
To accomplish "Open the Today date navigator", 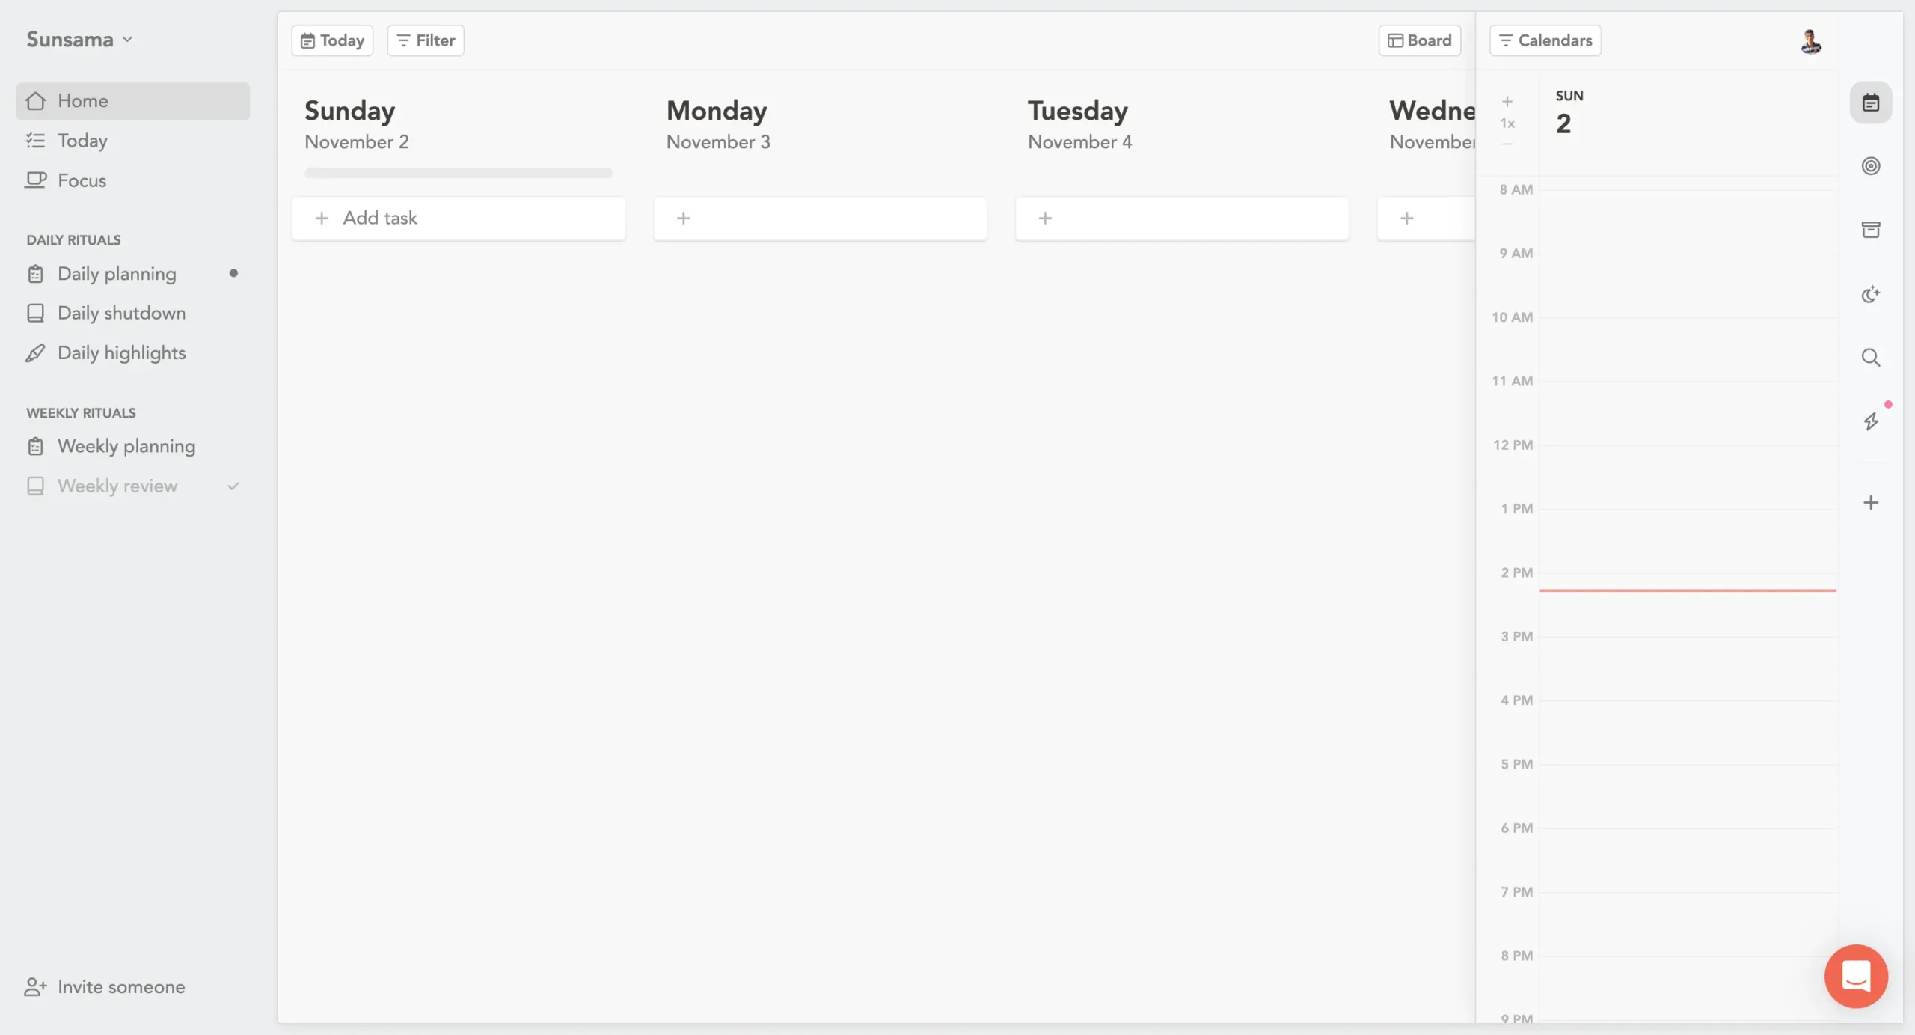I will coord(331,40).
